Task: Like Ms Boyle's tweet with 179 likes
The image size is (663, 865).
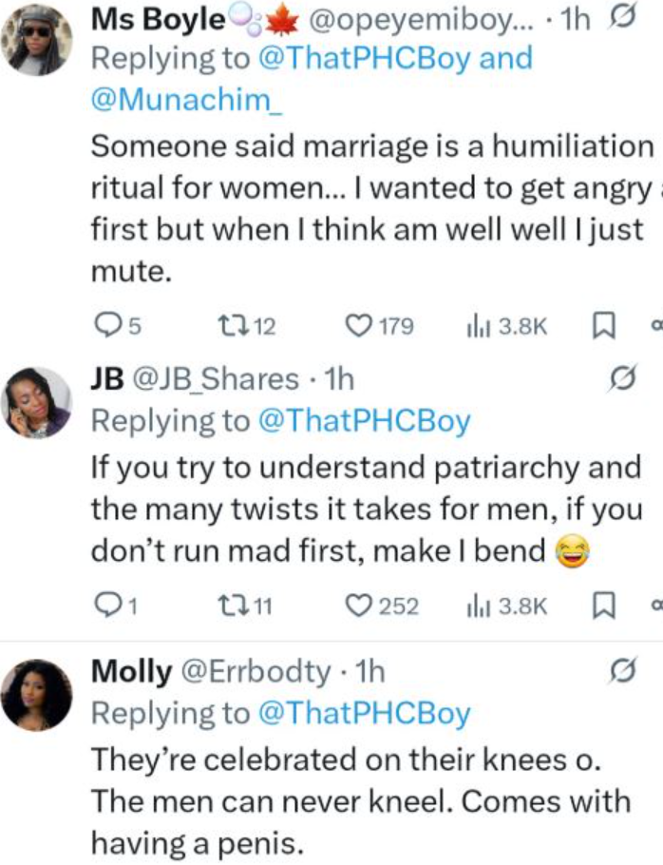Action: [357, 327]
